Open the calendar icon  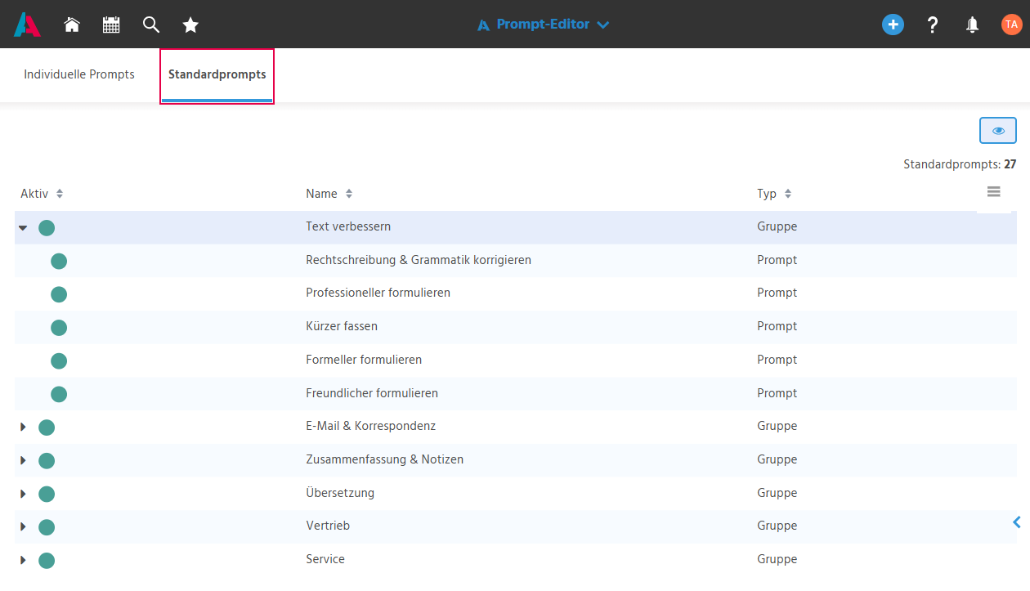tap(111, 25)
